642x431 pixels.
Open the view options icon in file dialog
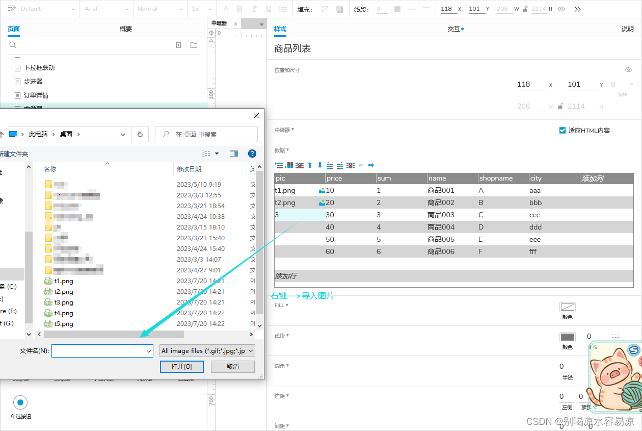pos(208,153)
